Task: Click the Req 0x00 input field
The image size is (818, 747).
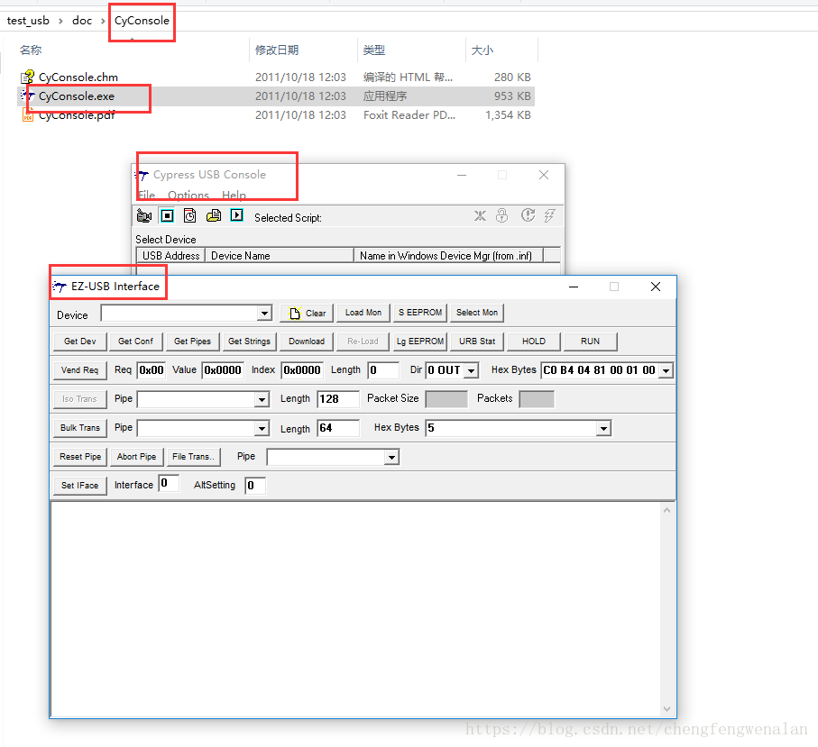Action: [152, 370]
